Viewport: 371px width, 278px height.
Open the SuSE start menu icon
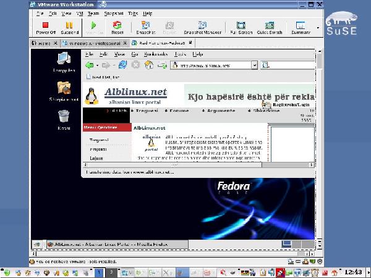click(x=7, y=273)
